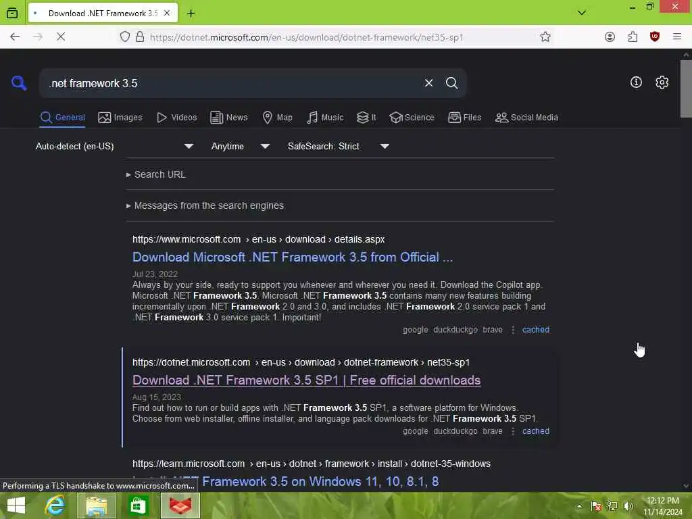Open the volume speaker icon
The image size is (692, 519).
[x=628, y=506]
